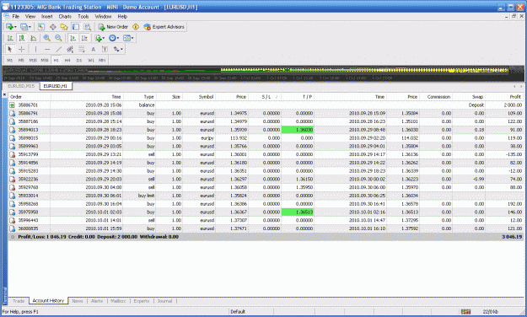Screen dimensions: 527x317
Task: Click green T/P cell 1.36513
Action: 298,212
